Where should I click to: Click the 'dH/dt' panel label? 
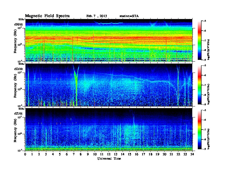click(19, 24)
